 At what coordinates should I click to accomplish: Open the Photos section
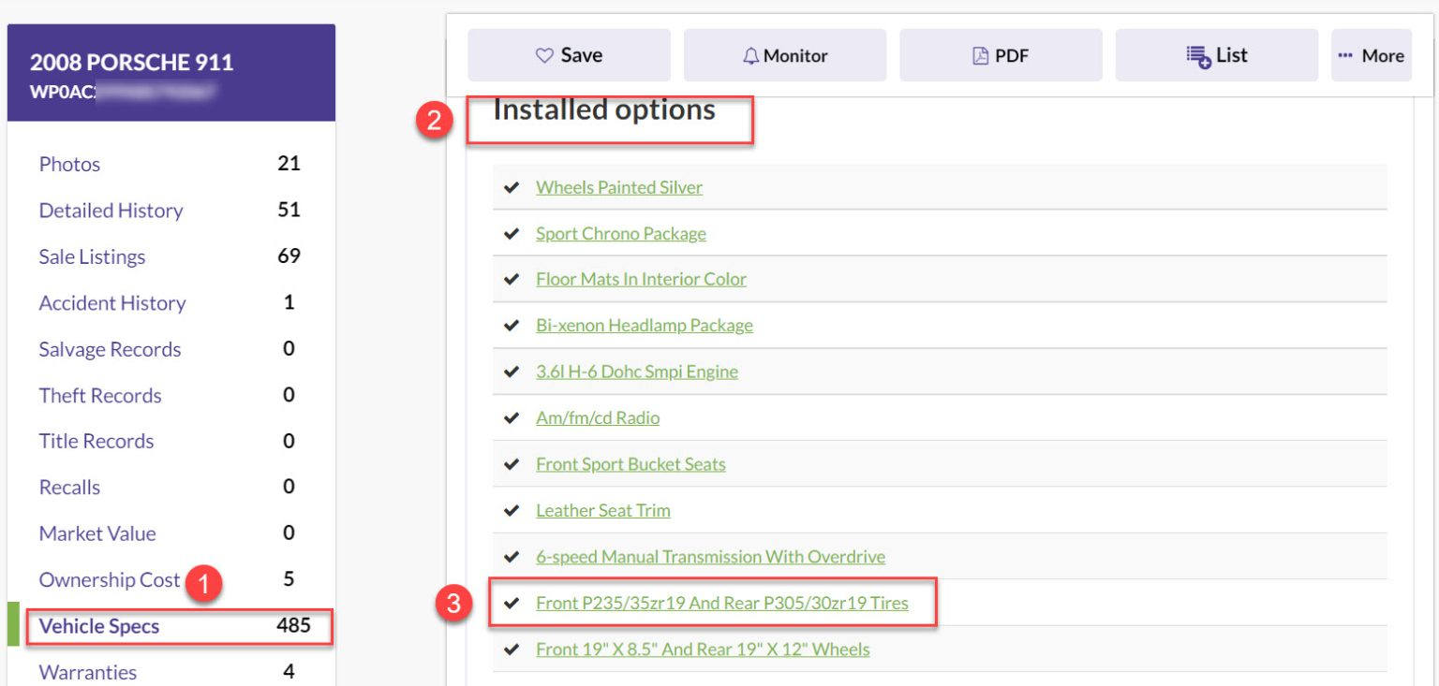point(69,165)
